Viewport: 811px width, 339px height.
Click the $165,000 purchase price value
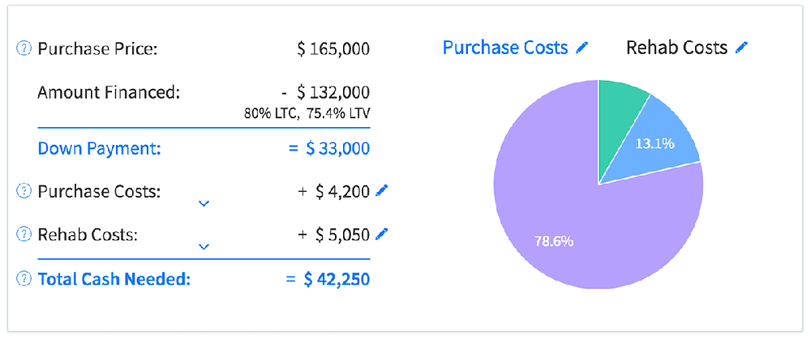pyautogui.click(x=333, y=49)
